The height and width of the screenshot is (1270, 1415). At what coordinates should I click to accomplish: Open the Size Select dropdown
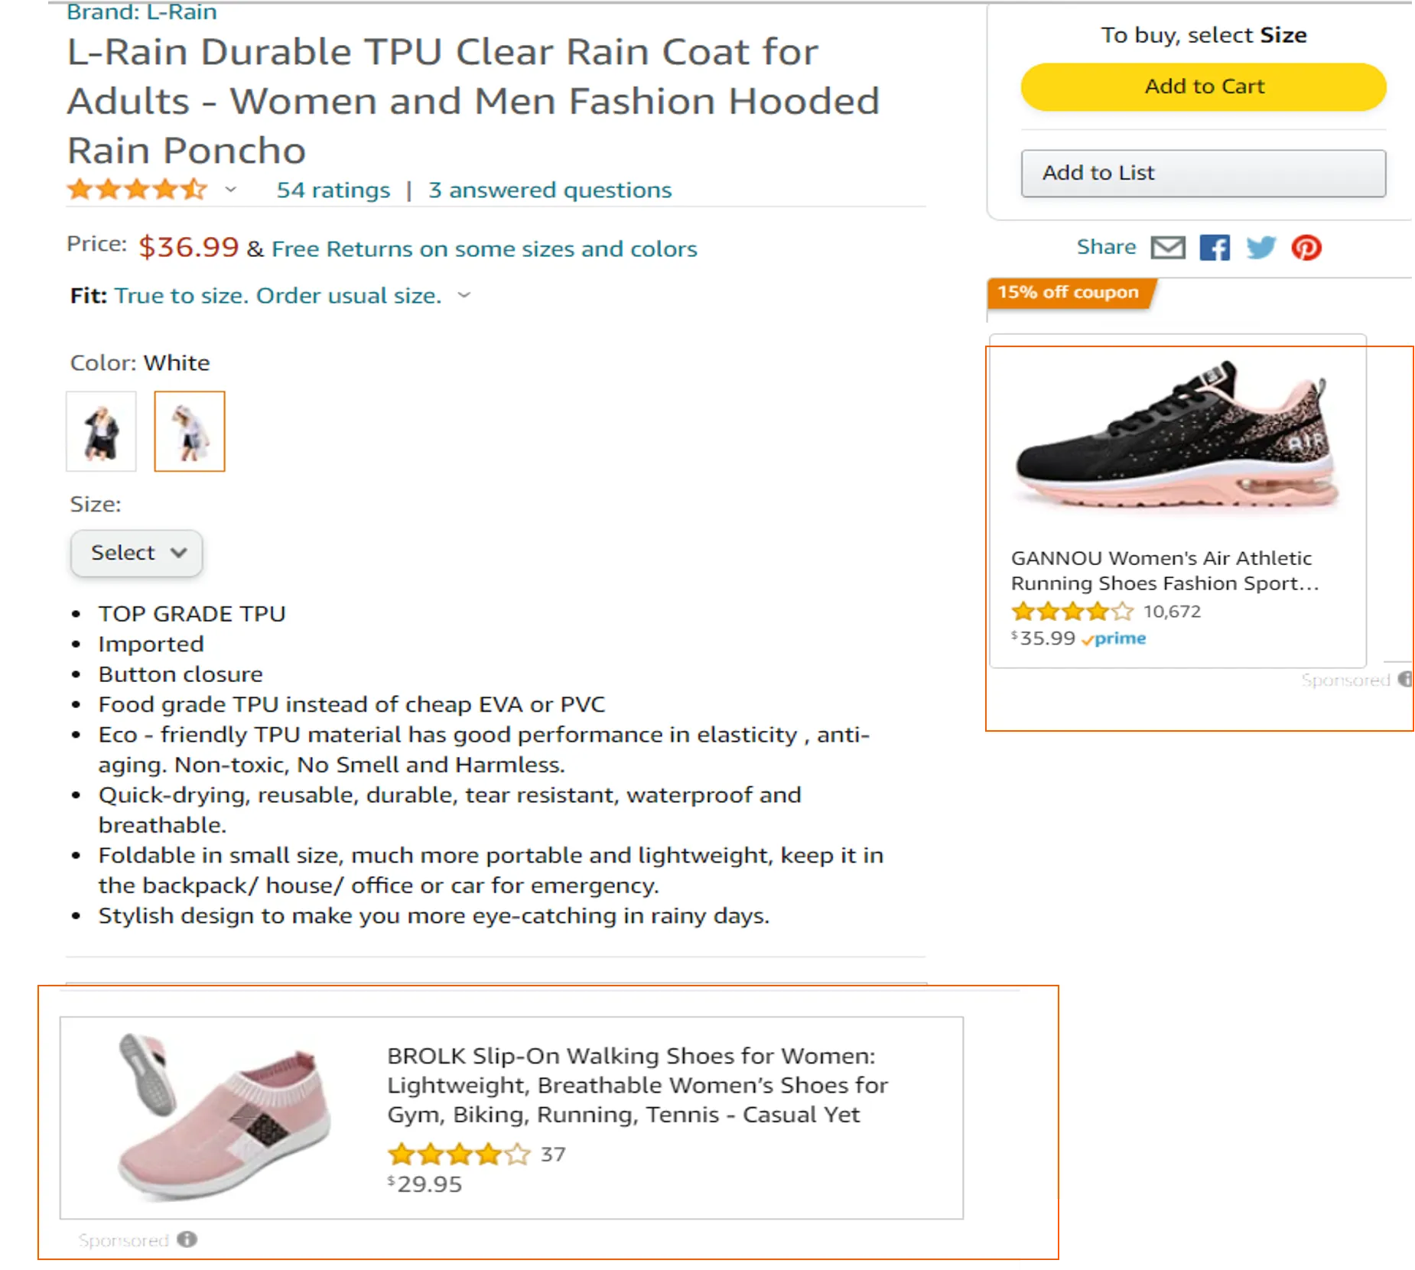(137, 553)
